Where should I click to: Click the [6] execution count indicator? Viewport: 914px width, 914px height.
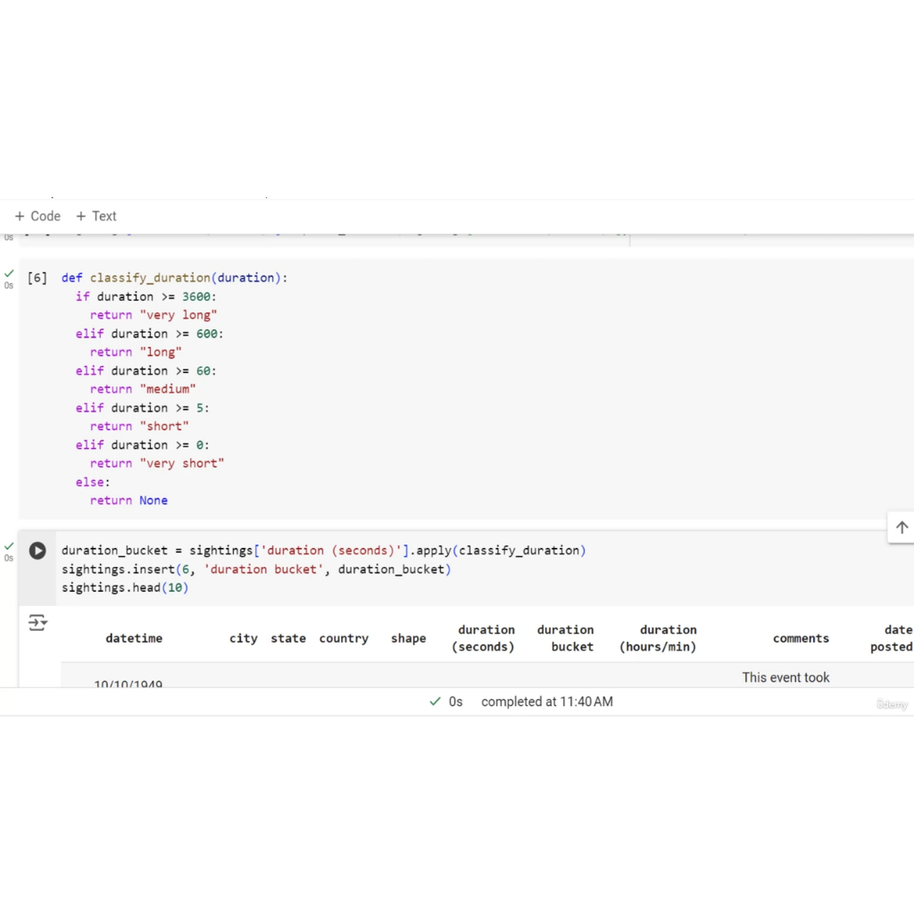(37, 278)
